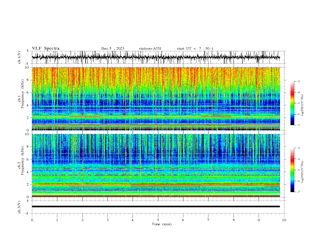Click the "-3" label on the ch.1 colorbar
The height and width of the screenshot is (247, 320).
tap(298, 81)
